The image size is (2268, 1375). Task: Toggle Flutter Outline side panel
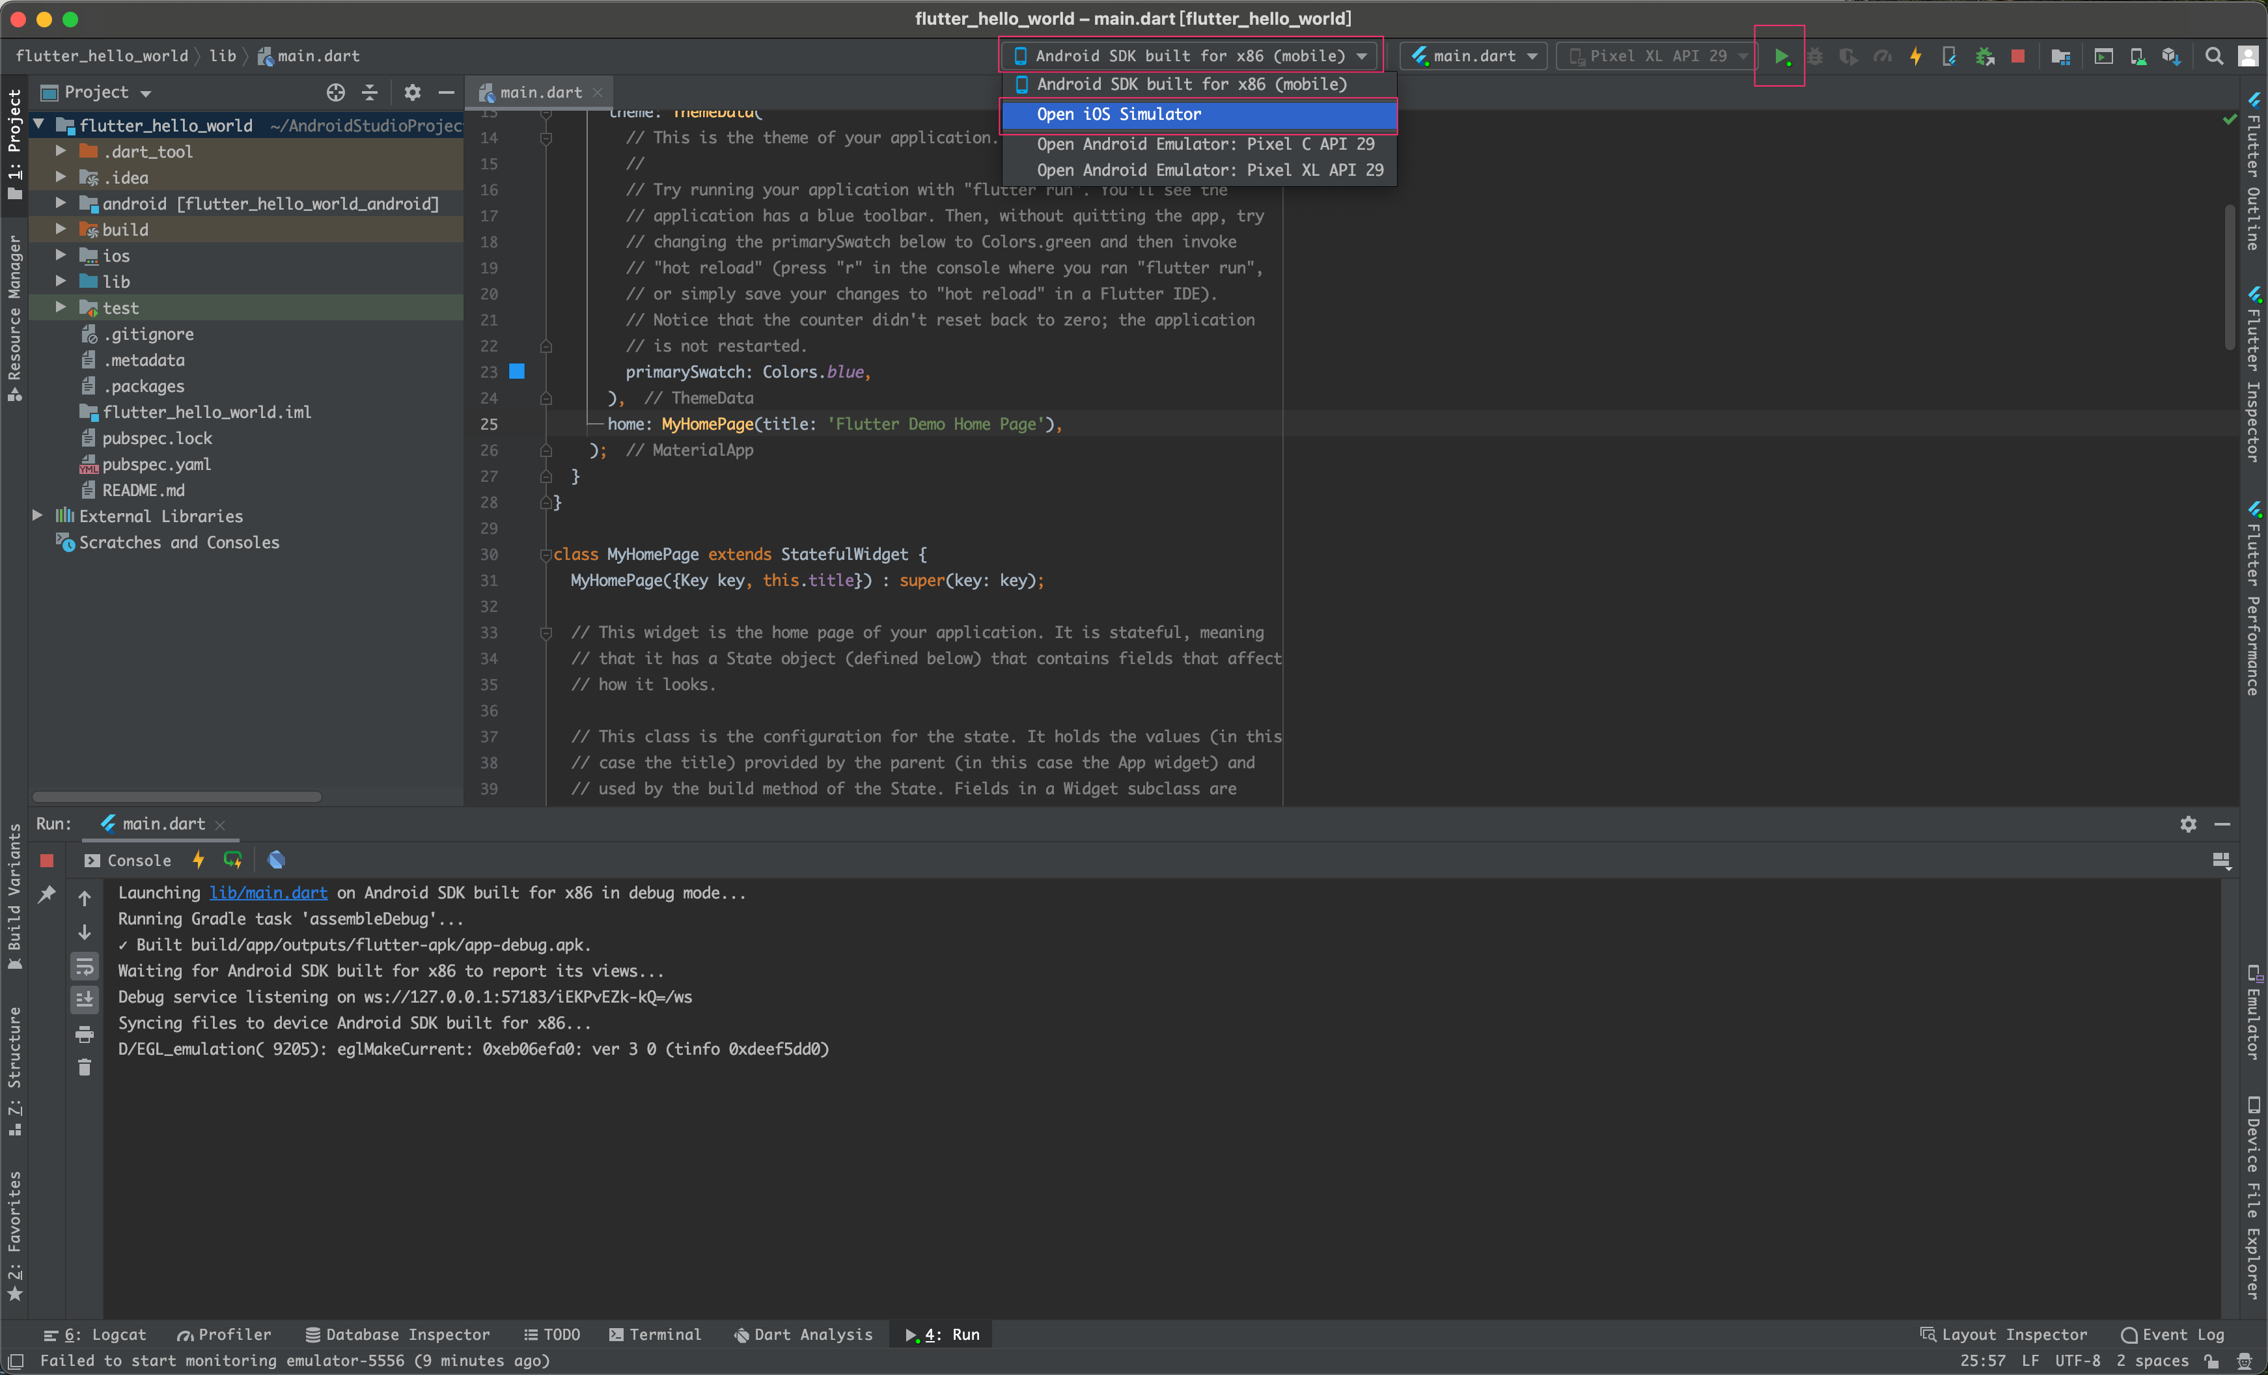2252,171
